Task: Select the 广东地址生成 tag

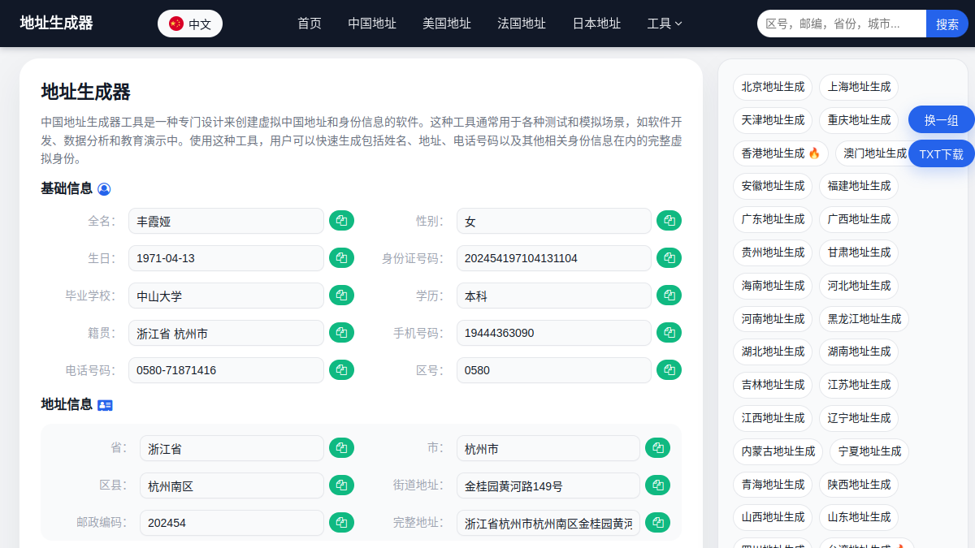Action: click(773, 219)
